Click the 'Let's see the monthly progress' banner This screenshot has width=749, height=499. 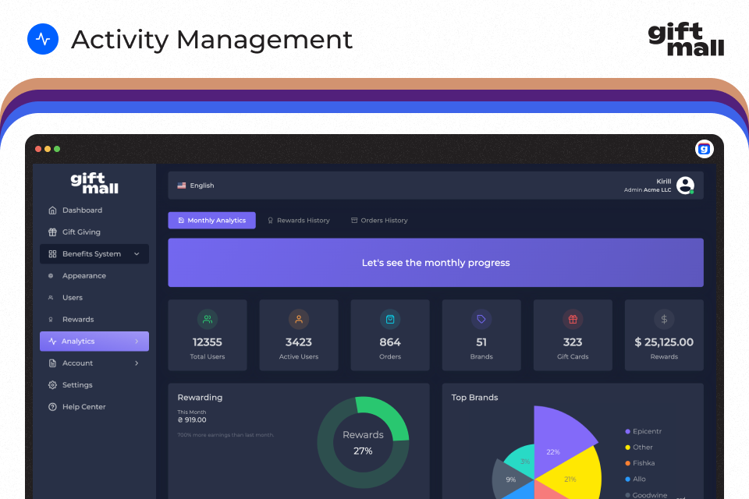tap(435, 263)
